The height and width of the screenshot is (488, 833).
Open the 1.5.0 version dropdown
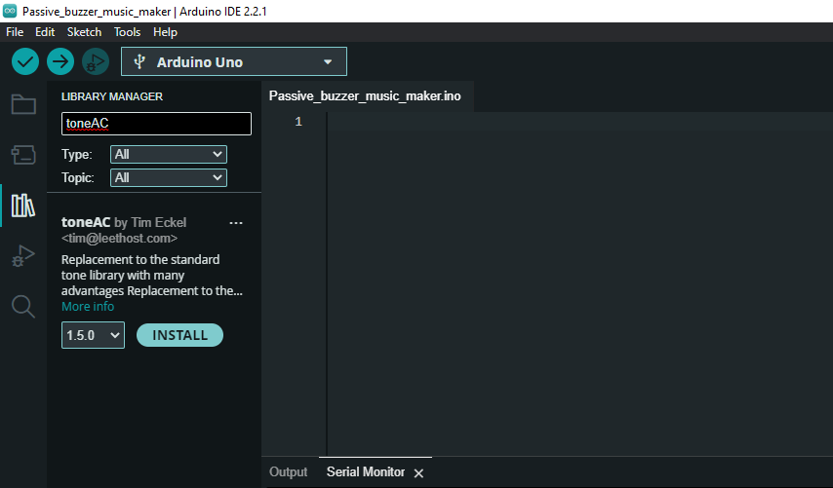tap(93, 335)
